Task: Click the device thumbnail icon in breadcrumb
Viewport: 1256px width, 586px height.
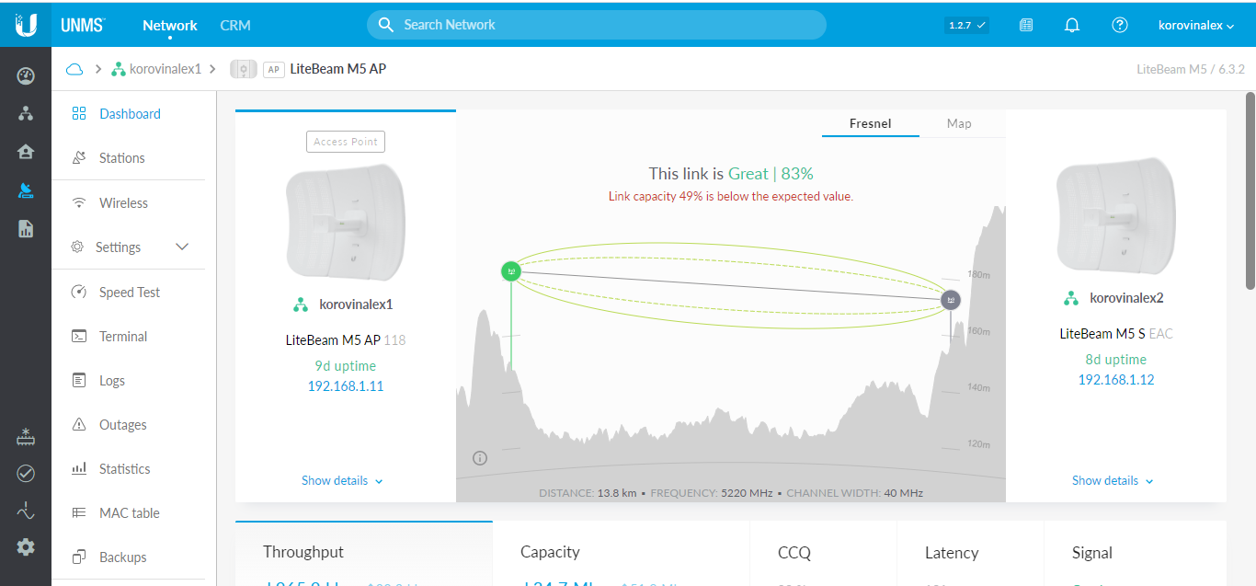Action: 243,69
